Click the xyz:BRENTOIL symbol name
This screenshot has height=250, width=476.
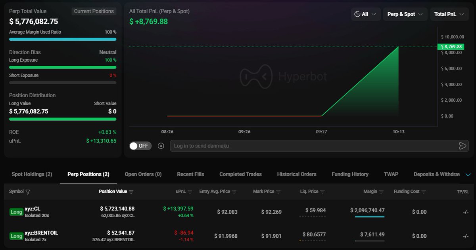pyautogui.click(x=41, y=233)
